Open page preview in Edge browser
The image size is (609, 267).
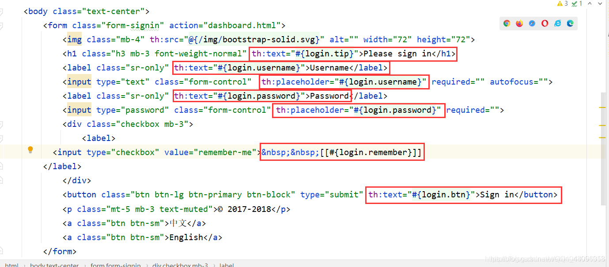(570, 23)
